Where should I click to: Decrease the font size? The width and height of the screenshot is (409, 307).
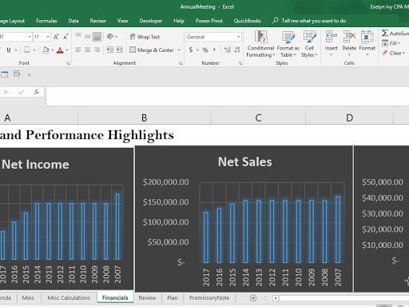click(66, 37)
